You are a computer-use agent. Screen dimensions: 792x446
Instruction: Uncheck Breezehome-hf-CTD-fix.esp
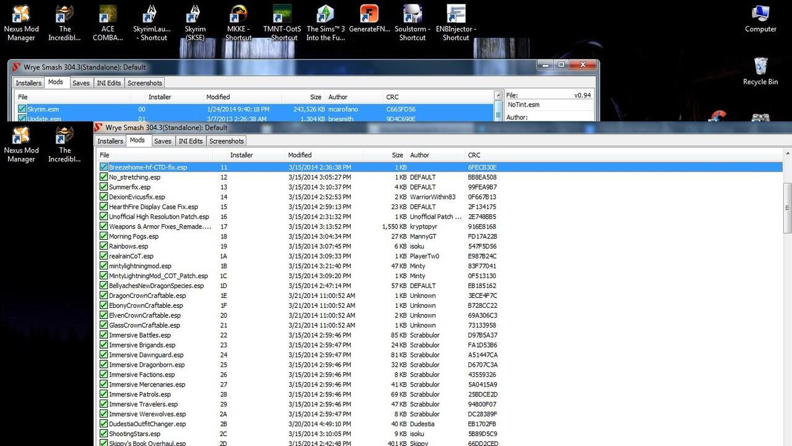[104, 167]
